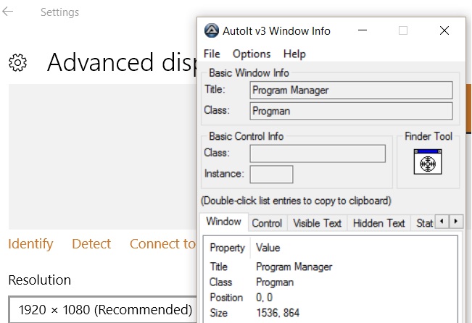This screenshot has height=323, width=472.
Task: Switch to the Hidden Text tab
Action: click(x=378, y=223)
